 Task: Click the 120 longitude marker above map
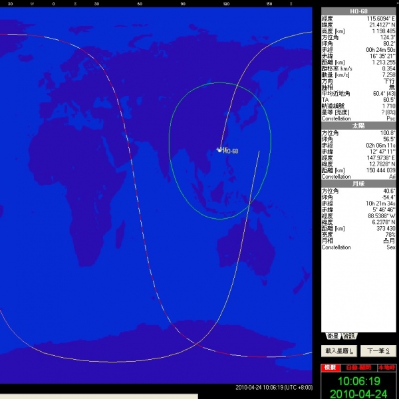pyautogui.click(x=226, y=3)
